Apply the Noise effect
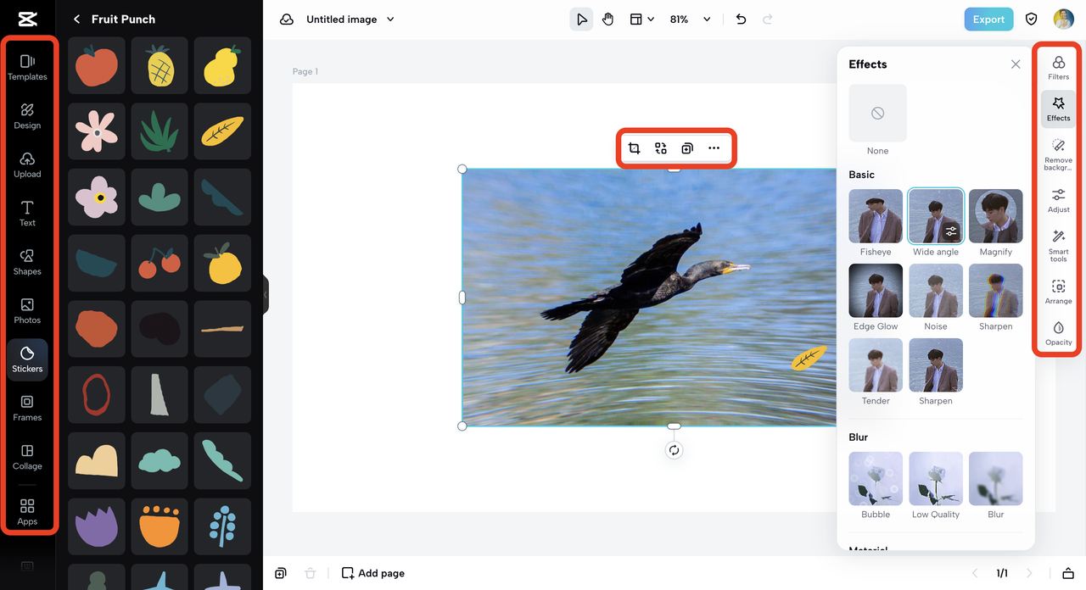The image size is (1086, 590). pyautogui.click(x=936, y=291)
